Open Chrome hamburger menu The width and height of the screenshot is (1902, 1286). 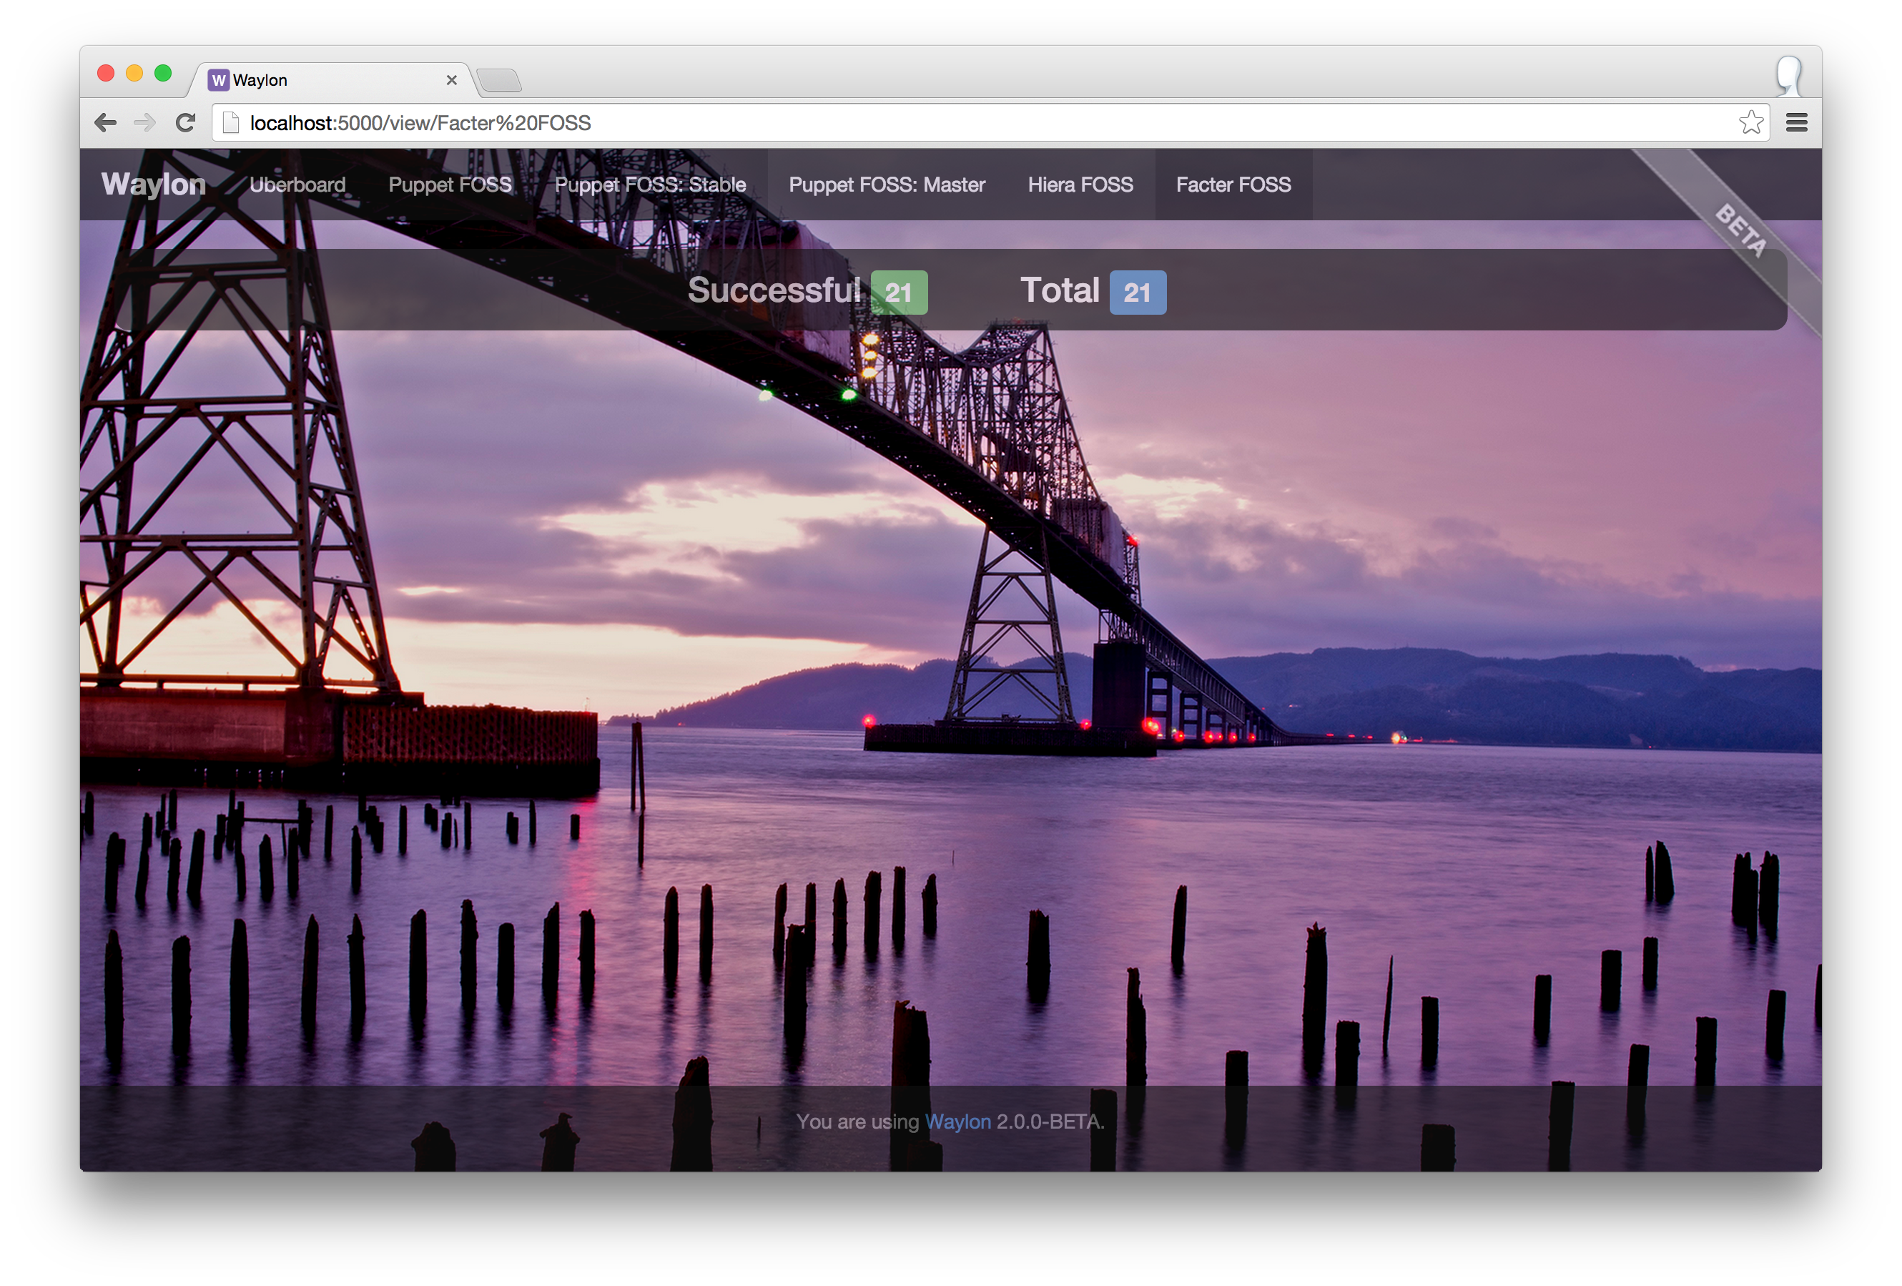point(1796,123)
